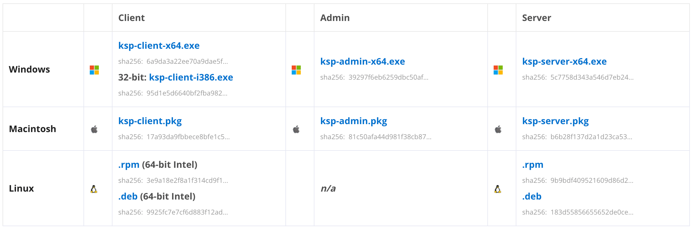Download ksp-admin-x64.exe for Windows
Viewport: 693px width, 229px height.
pos(363,61)
